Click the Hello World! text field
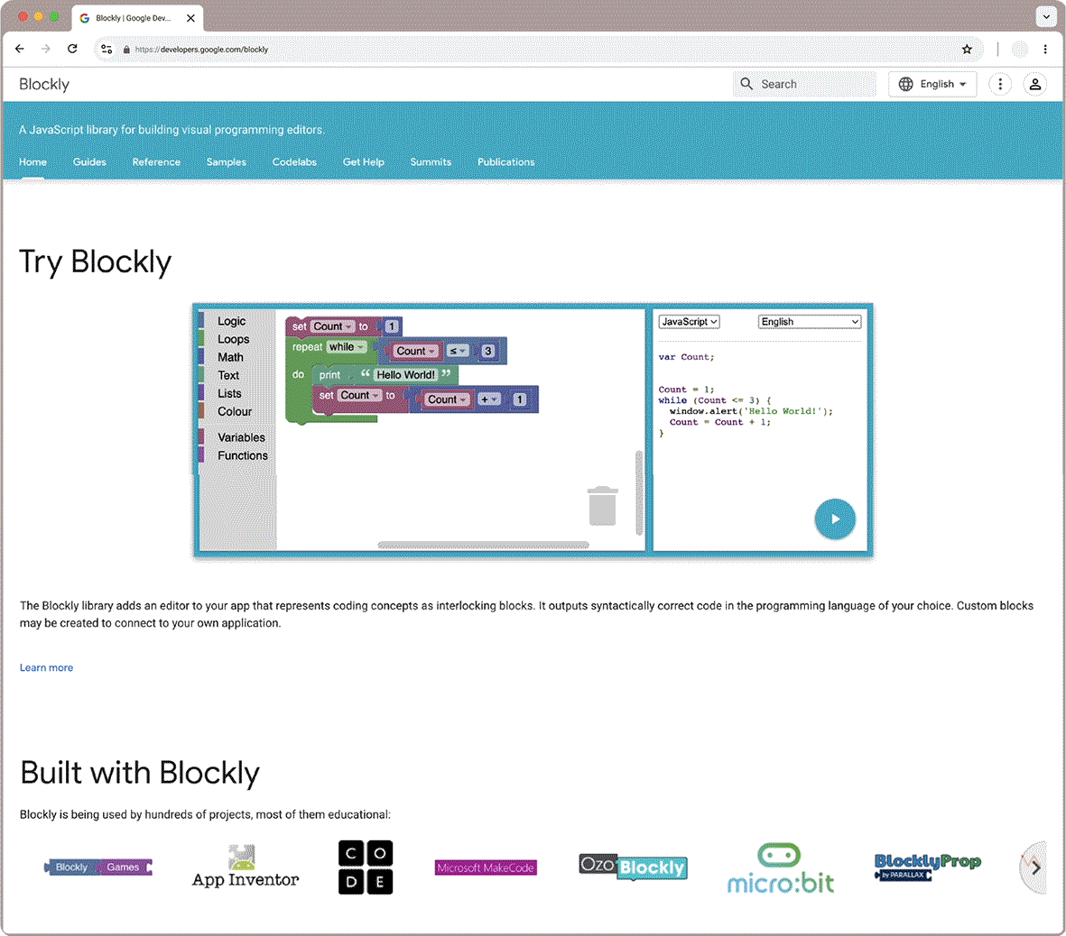The width and height of the screenshot is (1066, 936). pyautogui.click(x=405, y=375)
